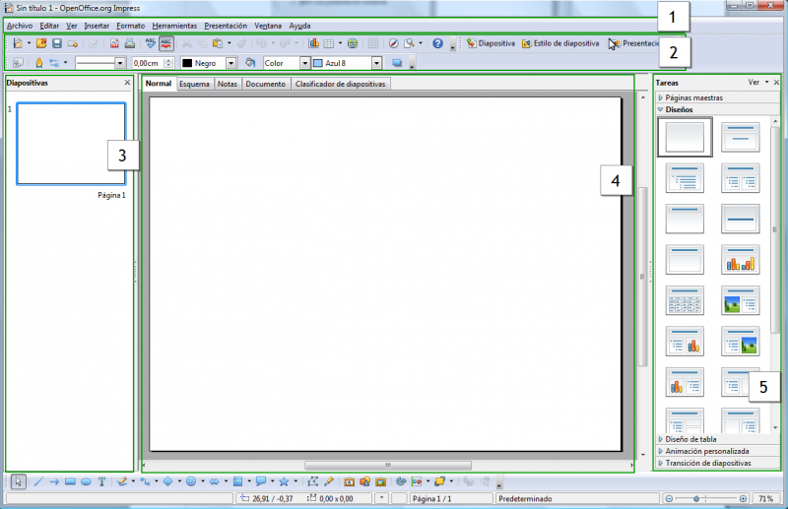
Task: Select the Rectangle drawing tool
Action: pos(70,481)
